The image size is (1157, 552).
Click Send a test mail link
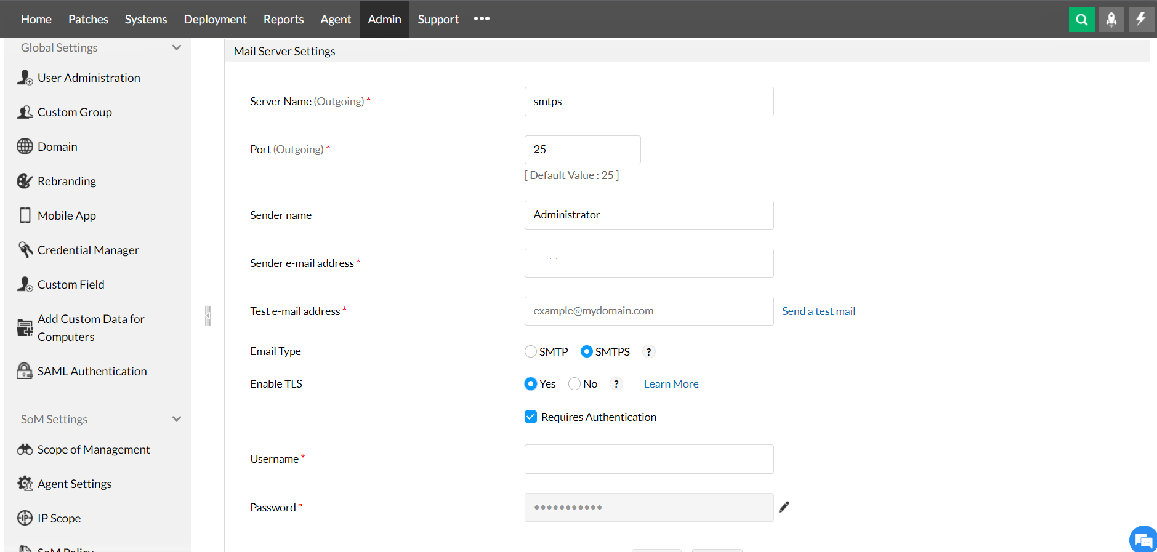pos(818,311)
